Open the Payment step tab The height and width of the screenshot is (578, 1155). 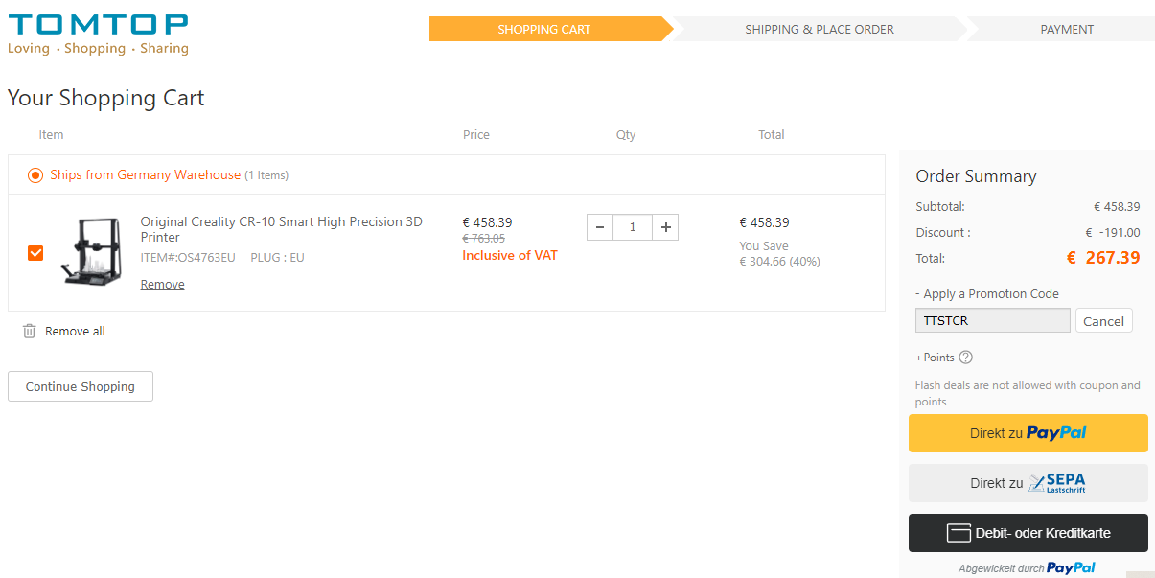[x=1067, y=29]
